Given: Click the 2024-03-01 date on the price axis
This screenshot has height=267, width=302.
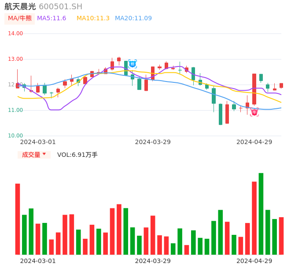Looking at the screenshot, I should click(x=38, y=142).
